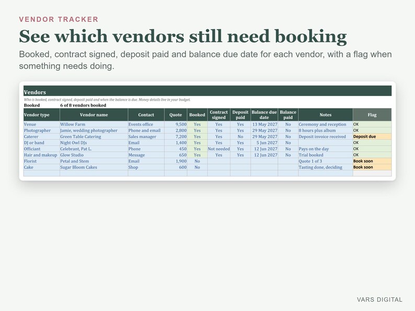The width and height of the screenshot is (415, 311).
Task: Select the 1,900 quote cell
Action: coord(176,161)
